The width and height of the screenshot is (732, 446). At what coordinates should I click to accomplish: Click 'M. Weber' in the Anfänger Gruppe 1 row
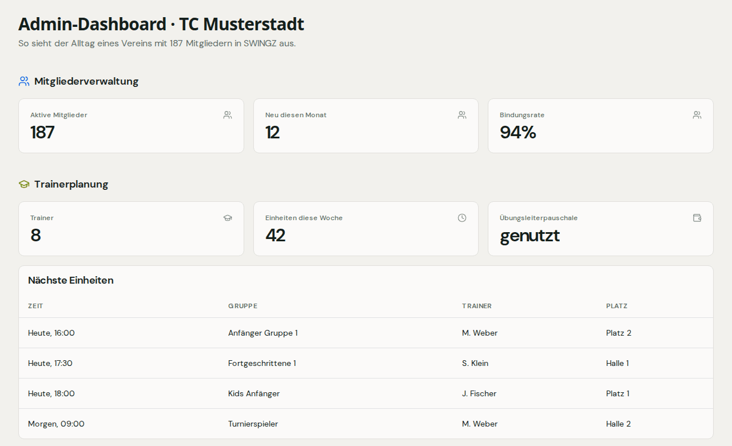pyautogui.click(x=480, y=333)
